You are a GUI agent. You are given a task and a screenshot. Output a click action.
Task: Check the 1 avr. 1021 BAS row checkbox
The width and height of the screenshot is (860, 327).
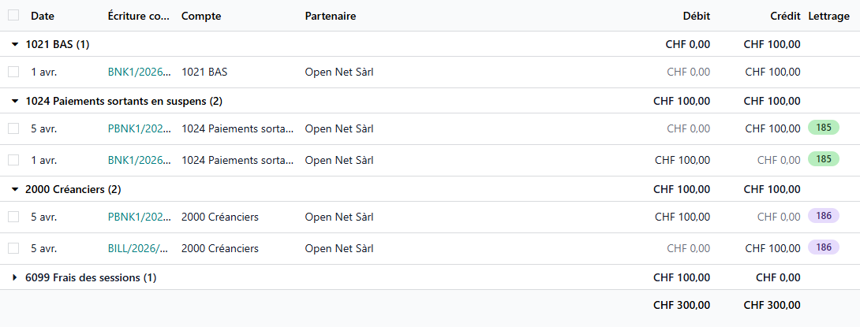[13, 72]
